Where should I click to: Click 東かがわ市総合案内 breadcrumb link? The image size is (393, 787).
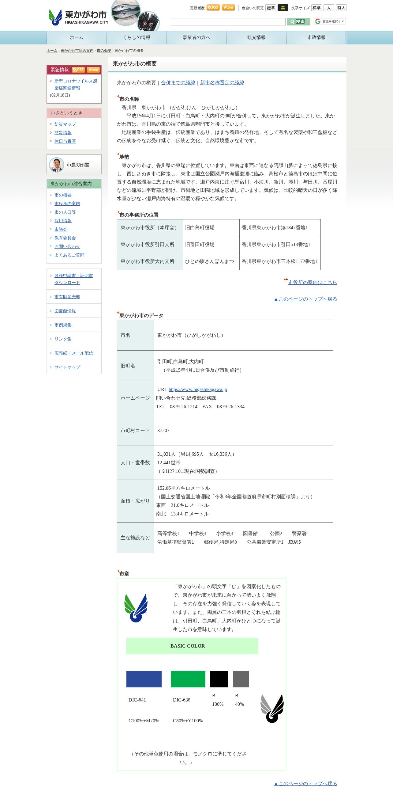[x=77, y=51]
